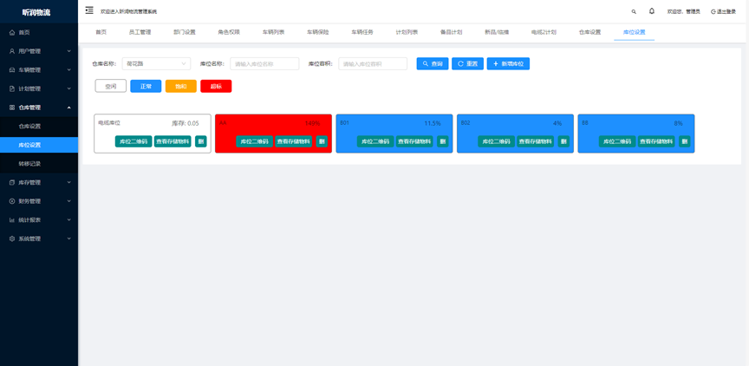The height and width of the screenshot is (366, 749).
Task: Click the 重置 reset button
Action: [x=467, y=63]
